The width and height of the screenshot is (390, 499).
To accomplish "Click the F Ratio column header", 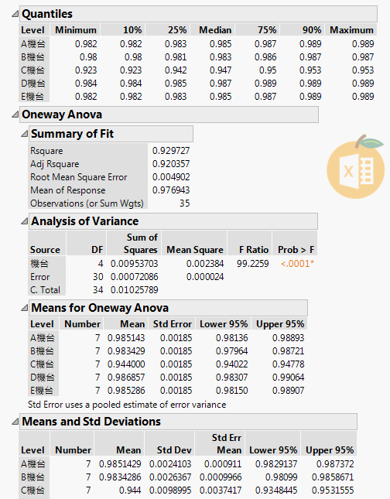I will click(x=253, y=250).
